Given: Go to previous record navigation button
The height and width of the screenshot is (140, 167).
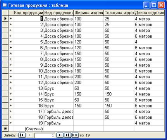Looking at the screenshot, I should tap(30, 135).
